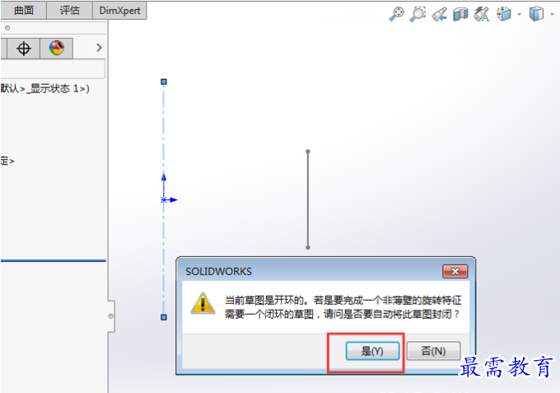Click the lower endpoint of gray line
Screen dimensions: 560x393
pyautogui.click(x=308, y=247)
